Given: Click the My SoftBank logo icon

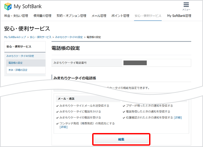Looking at the screenshot, I should tap(8, 6).
